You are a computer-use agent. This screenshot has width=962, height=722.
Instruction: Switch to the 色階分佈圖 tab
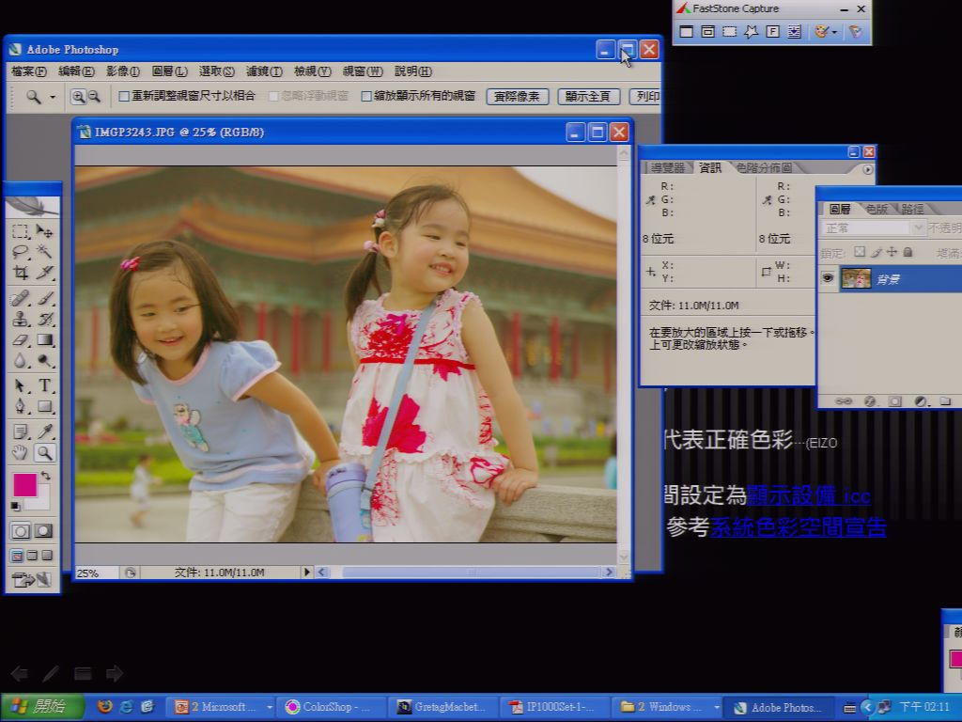pos(764,167)
